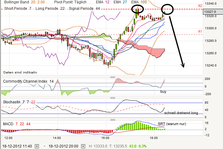Click the 'buy' annotation in CCI panel
The width and height of the screenshot is (223, 149).
[163, 92]
